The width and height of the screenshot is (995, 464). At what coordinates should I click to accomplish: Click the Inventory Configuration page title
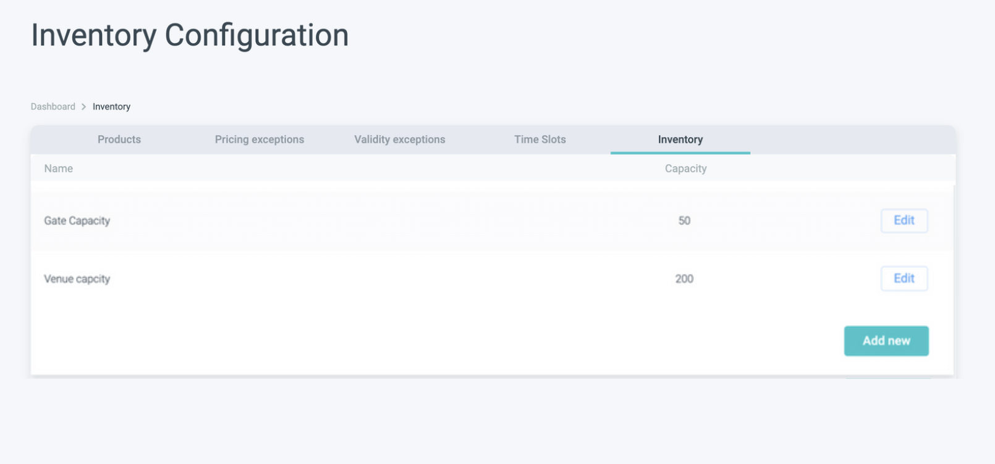pyautogui.click(x=190, y=35)
